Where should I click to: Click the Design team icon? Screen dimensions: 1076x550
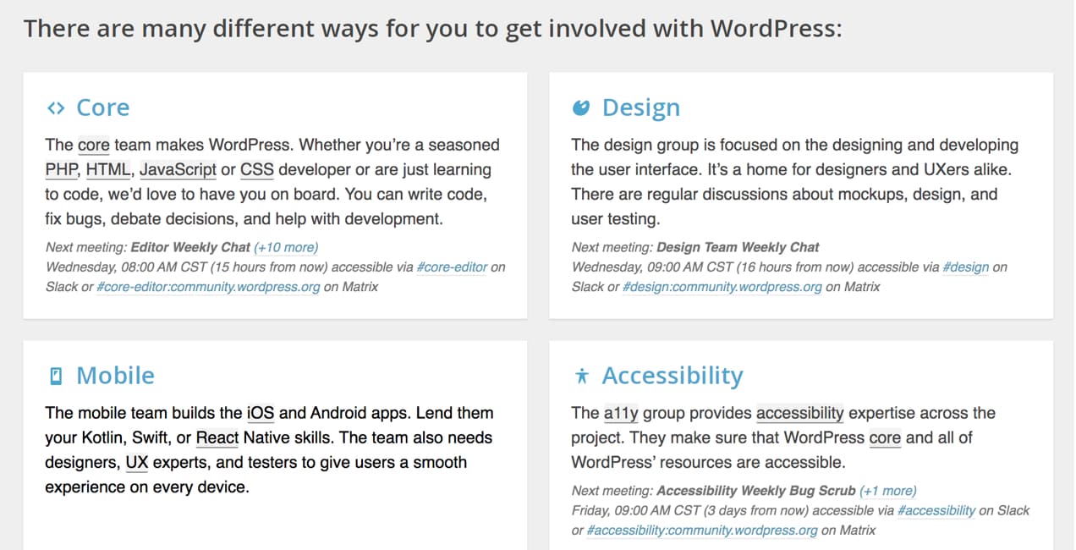(x=581, y=107)
